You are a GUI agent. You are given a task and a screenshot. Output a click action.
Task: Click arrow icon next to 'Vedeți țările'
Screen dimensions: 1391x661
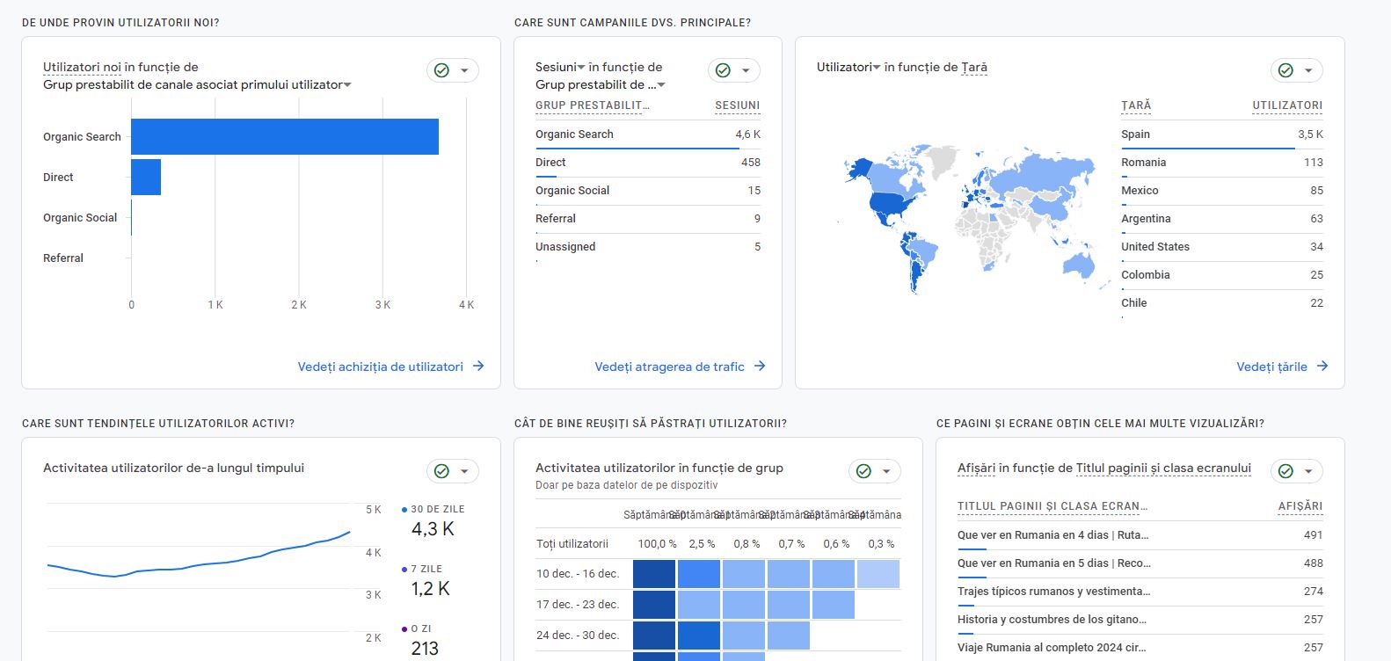click(1322, 366)
